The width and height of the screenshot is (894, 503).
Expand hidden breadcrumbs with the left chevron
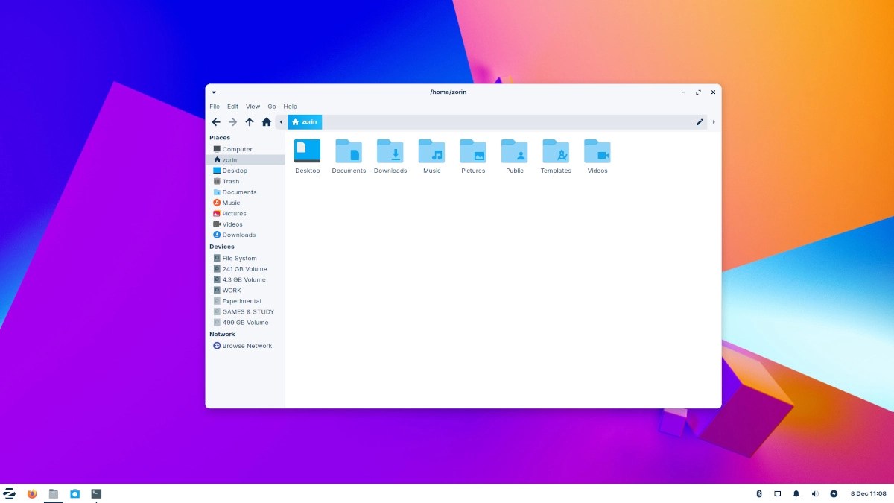281,121
